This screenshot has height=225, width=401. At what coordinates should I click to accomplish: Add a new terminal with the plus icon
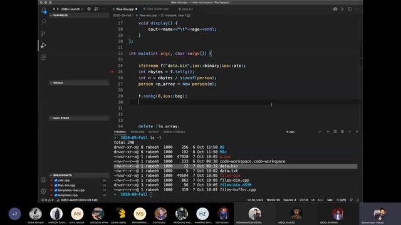328,132
